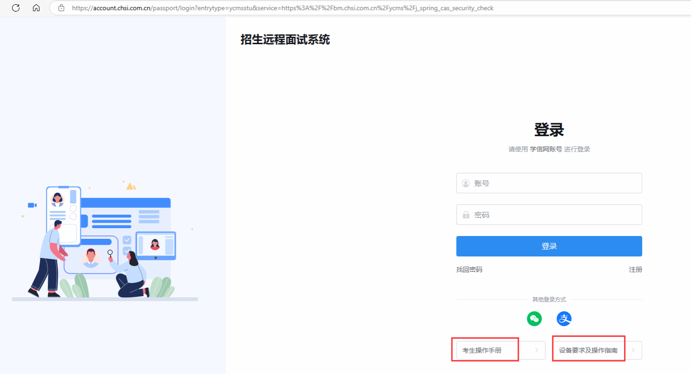This screenshot has height=374, width=691.
Task: Click the padlock icon in 密码 field
Action: (465, 215)
